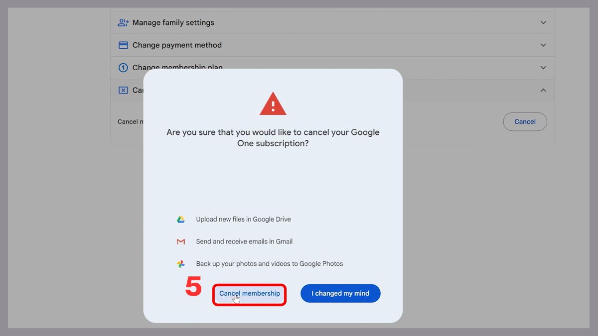The image size is (598, 336).
Task: Expand Manage family settings chevron
Action: [543, 22]
